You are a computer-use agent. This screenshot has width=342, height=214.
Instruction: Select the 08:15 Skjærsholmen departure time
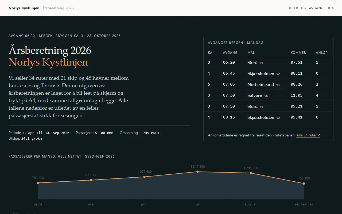229,117
